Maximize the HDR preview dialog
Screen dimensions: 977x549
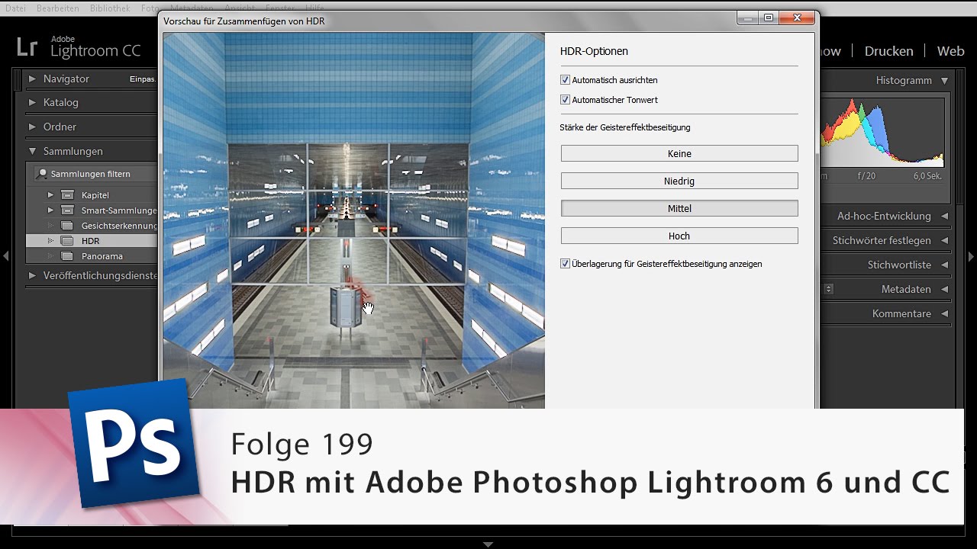pos(768,18)
